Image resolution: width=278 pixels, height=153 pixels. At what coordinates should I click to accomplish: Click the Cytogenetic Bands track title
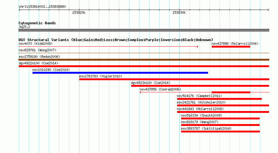click(x=37, y=23)
